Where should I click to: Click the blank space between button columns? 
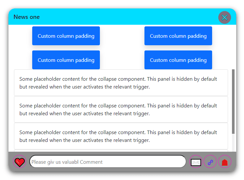pos(122,48)
